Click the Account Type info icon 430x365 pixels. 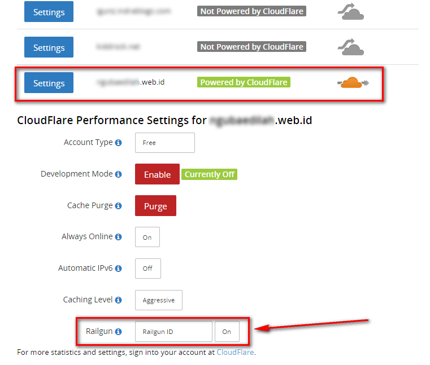[118, 143]
